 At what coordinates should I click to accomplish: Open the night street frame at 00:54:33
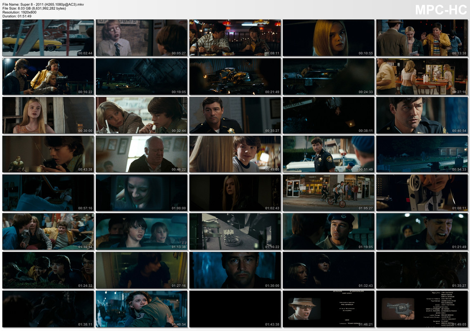click(422, 154)
